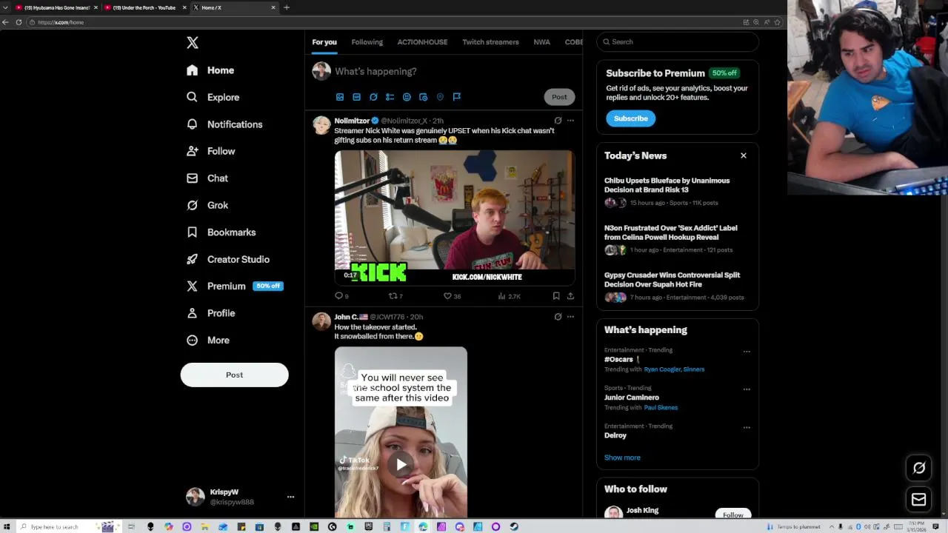Reply to the Nolimitzor post
The image size is (948, 533).
pos(341,296)
